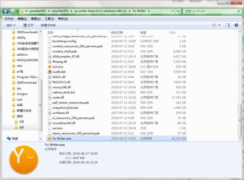Select the 网络 network icon
Image resolution: width=244 pixels, height=180 pixels.
pos(9,138)
